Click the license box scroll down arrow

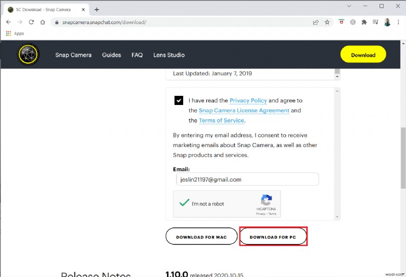pos(337,77)
